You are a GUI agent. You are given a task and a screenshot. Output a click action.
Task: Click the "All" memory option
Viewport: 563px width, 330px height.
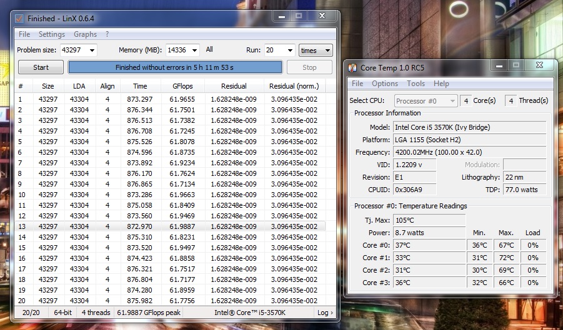(x=209, y=50)
